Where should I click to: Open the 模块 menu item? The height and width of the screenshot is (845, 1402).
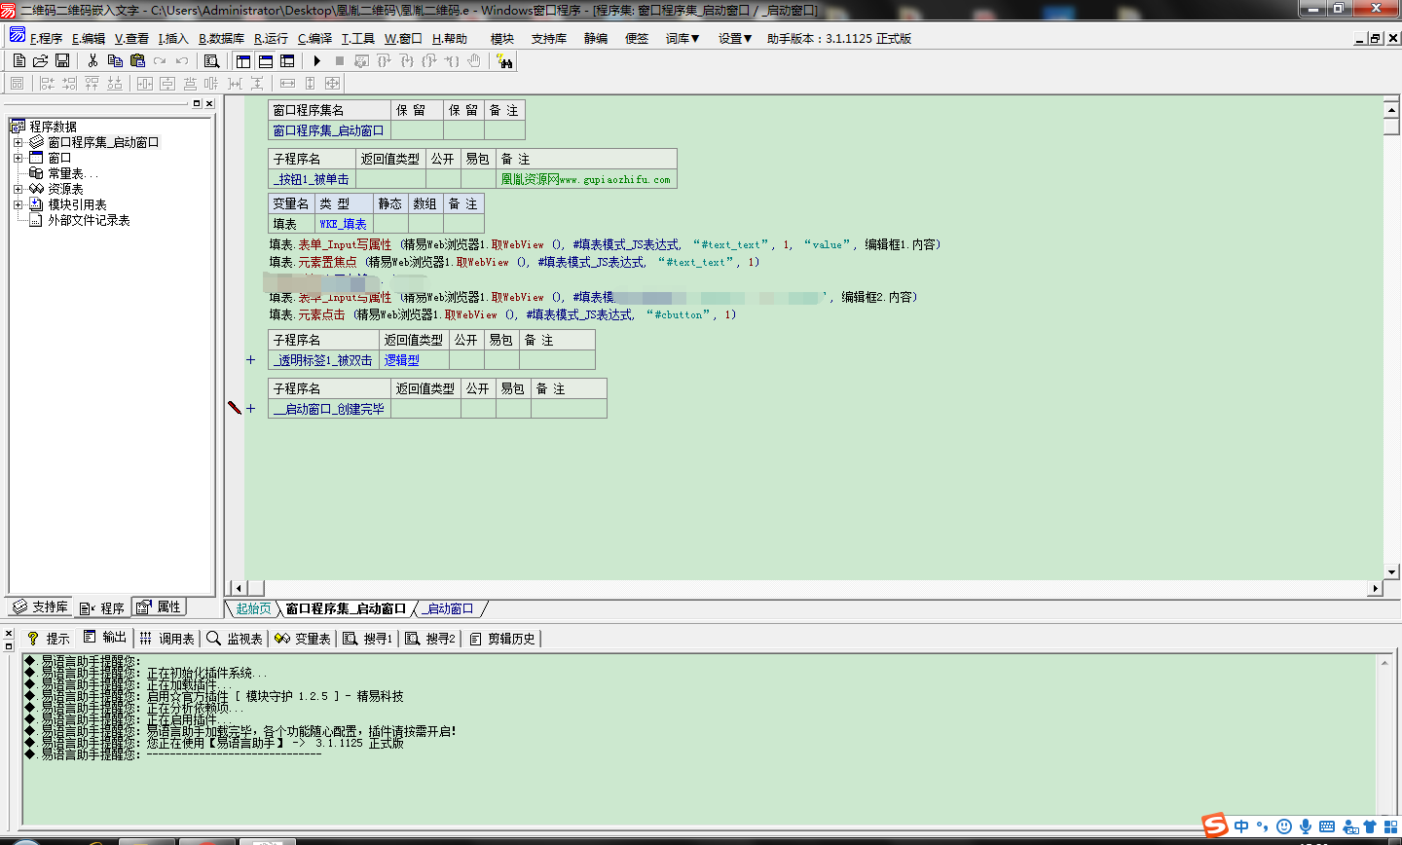pyautogui.click(x=502, y=38)
